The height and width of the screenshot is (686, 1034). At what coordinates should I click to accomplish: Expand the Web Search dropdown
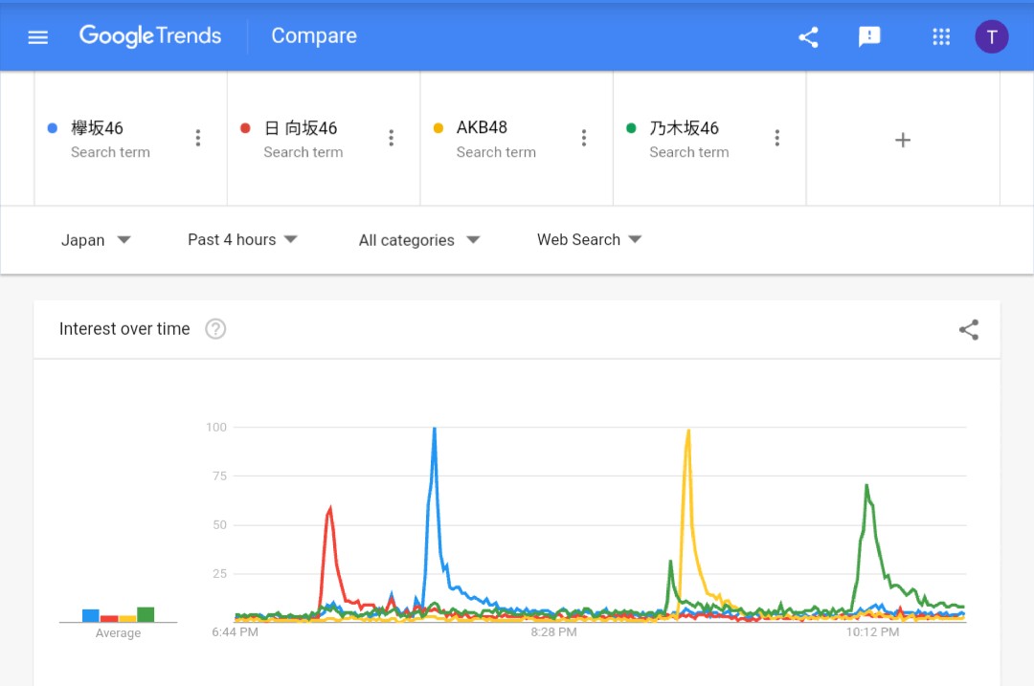(x=590, y=240)
